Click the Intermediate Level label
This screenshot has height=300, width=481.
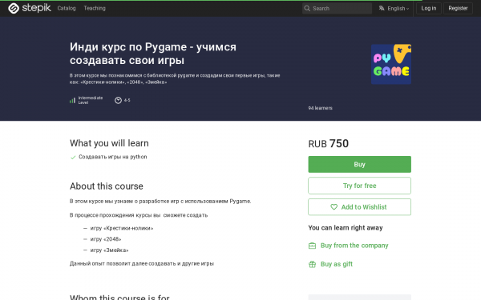pos(90,100)
